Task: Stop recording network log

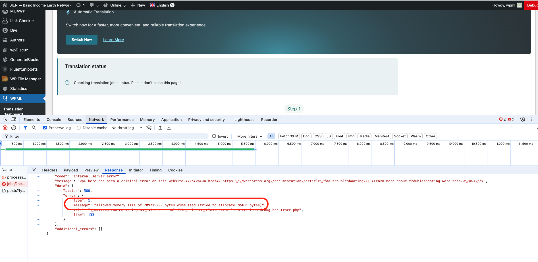Action: click(x=5, y=128)
